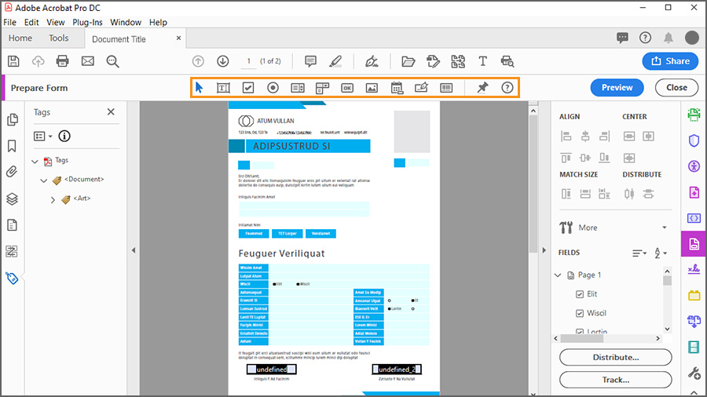Choose the Add Radio Button tool
Viewport: 707px width, 397px height.
(273, 88)
